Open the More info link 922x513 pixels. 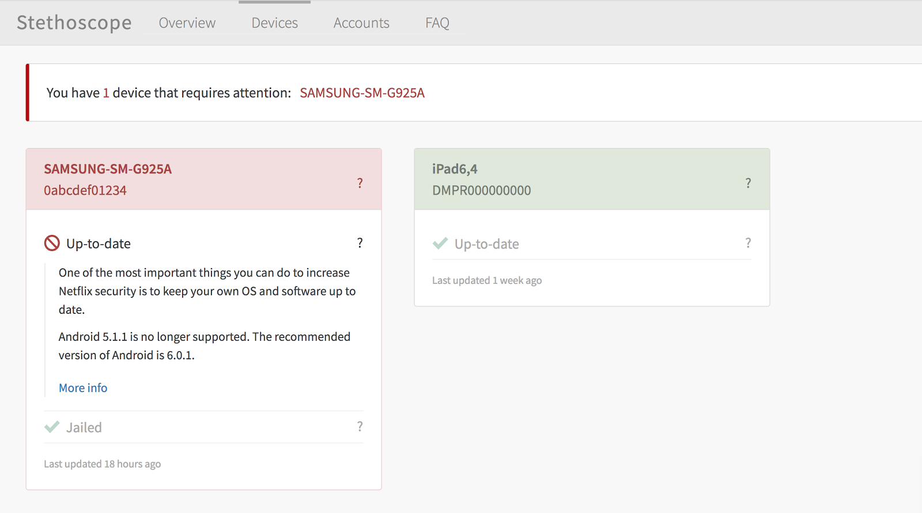pyautogui.click(x=83, y=388)
